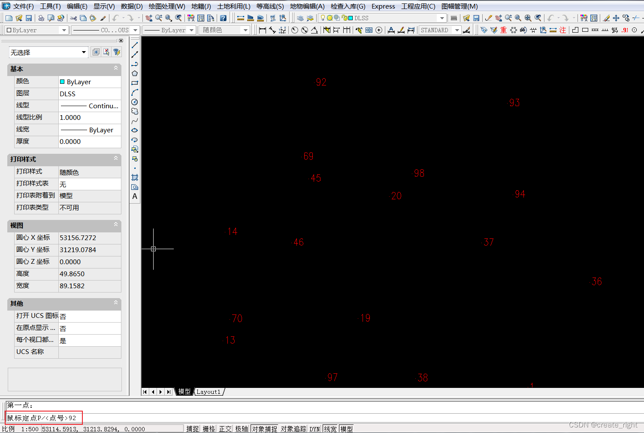The height and width of the screenshot is (433, 644).
Task: Select the Spline curve tool
Action: pos(135,121)
